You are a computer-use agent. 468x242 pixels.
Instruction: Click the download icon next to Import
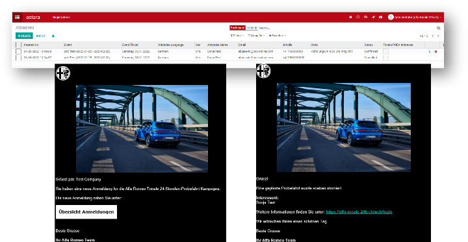click(x=53, y=36)
